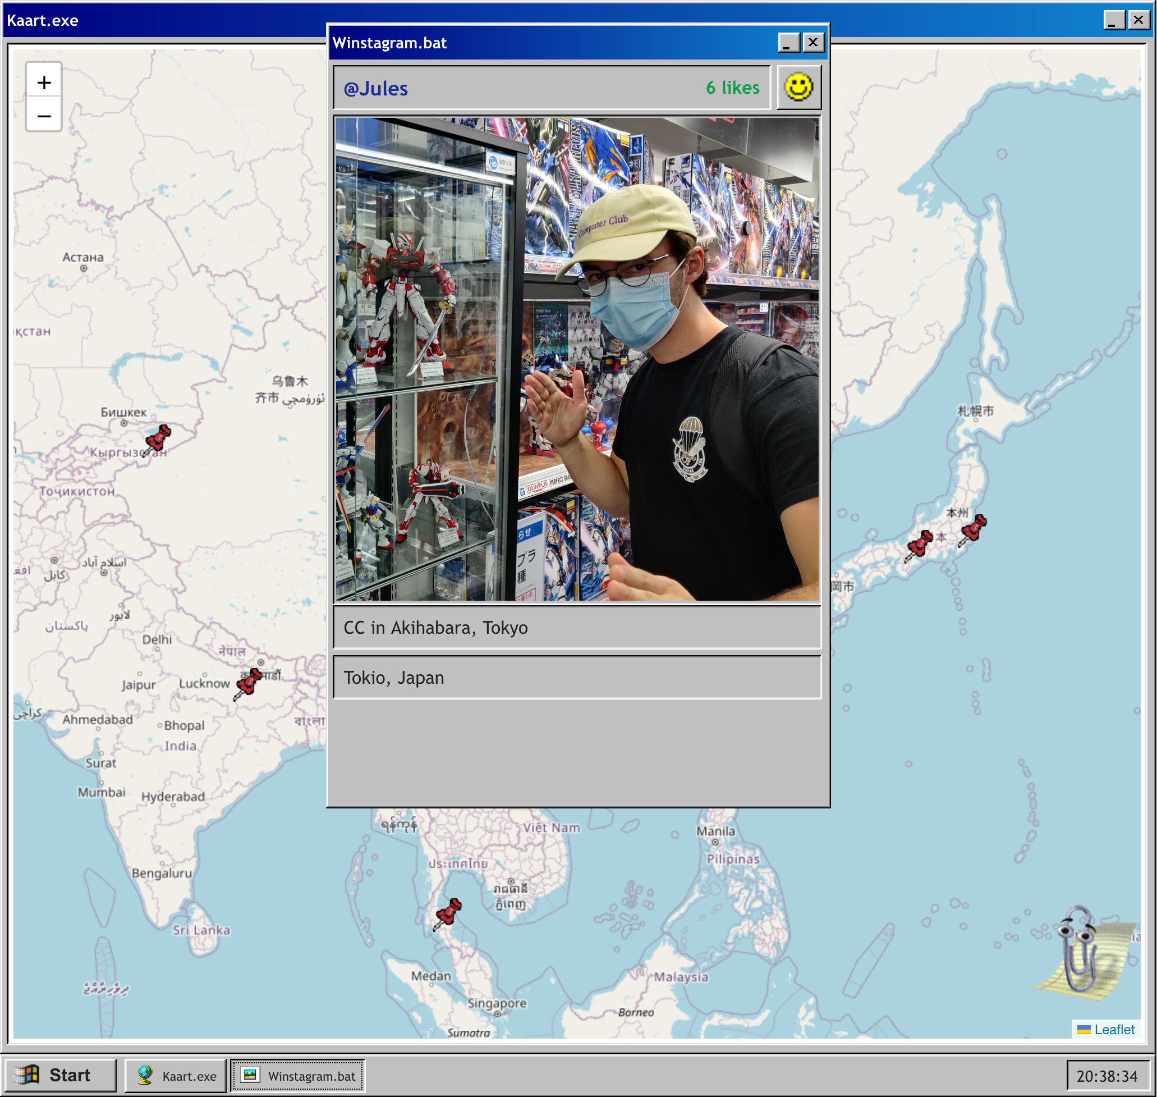Click the western pushpin on Japan
Viewport: 1157px width, 1097px height.
[919, 545]
